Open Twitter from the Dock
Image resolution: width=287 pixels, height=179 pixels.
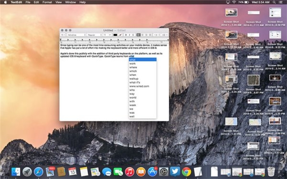175,171
